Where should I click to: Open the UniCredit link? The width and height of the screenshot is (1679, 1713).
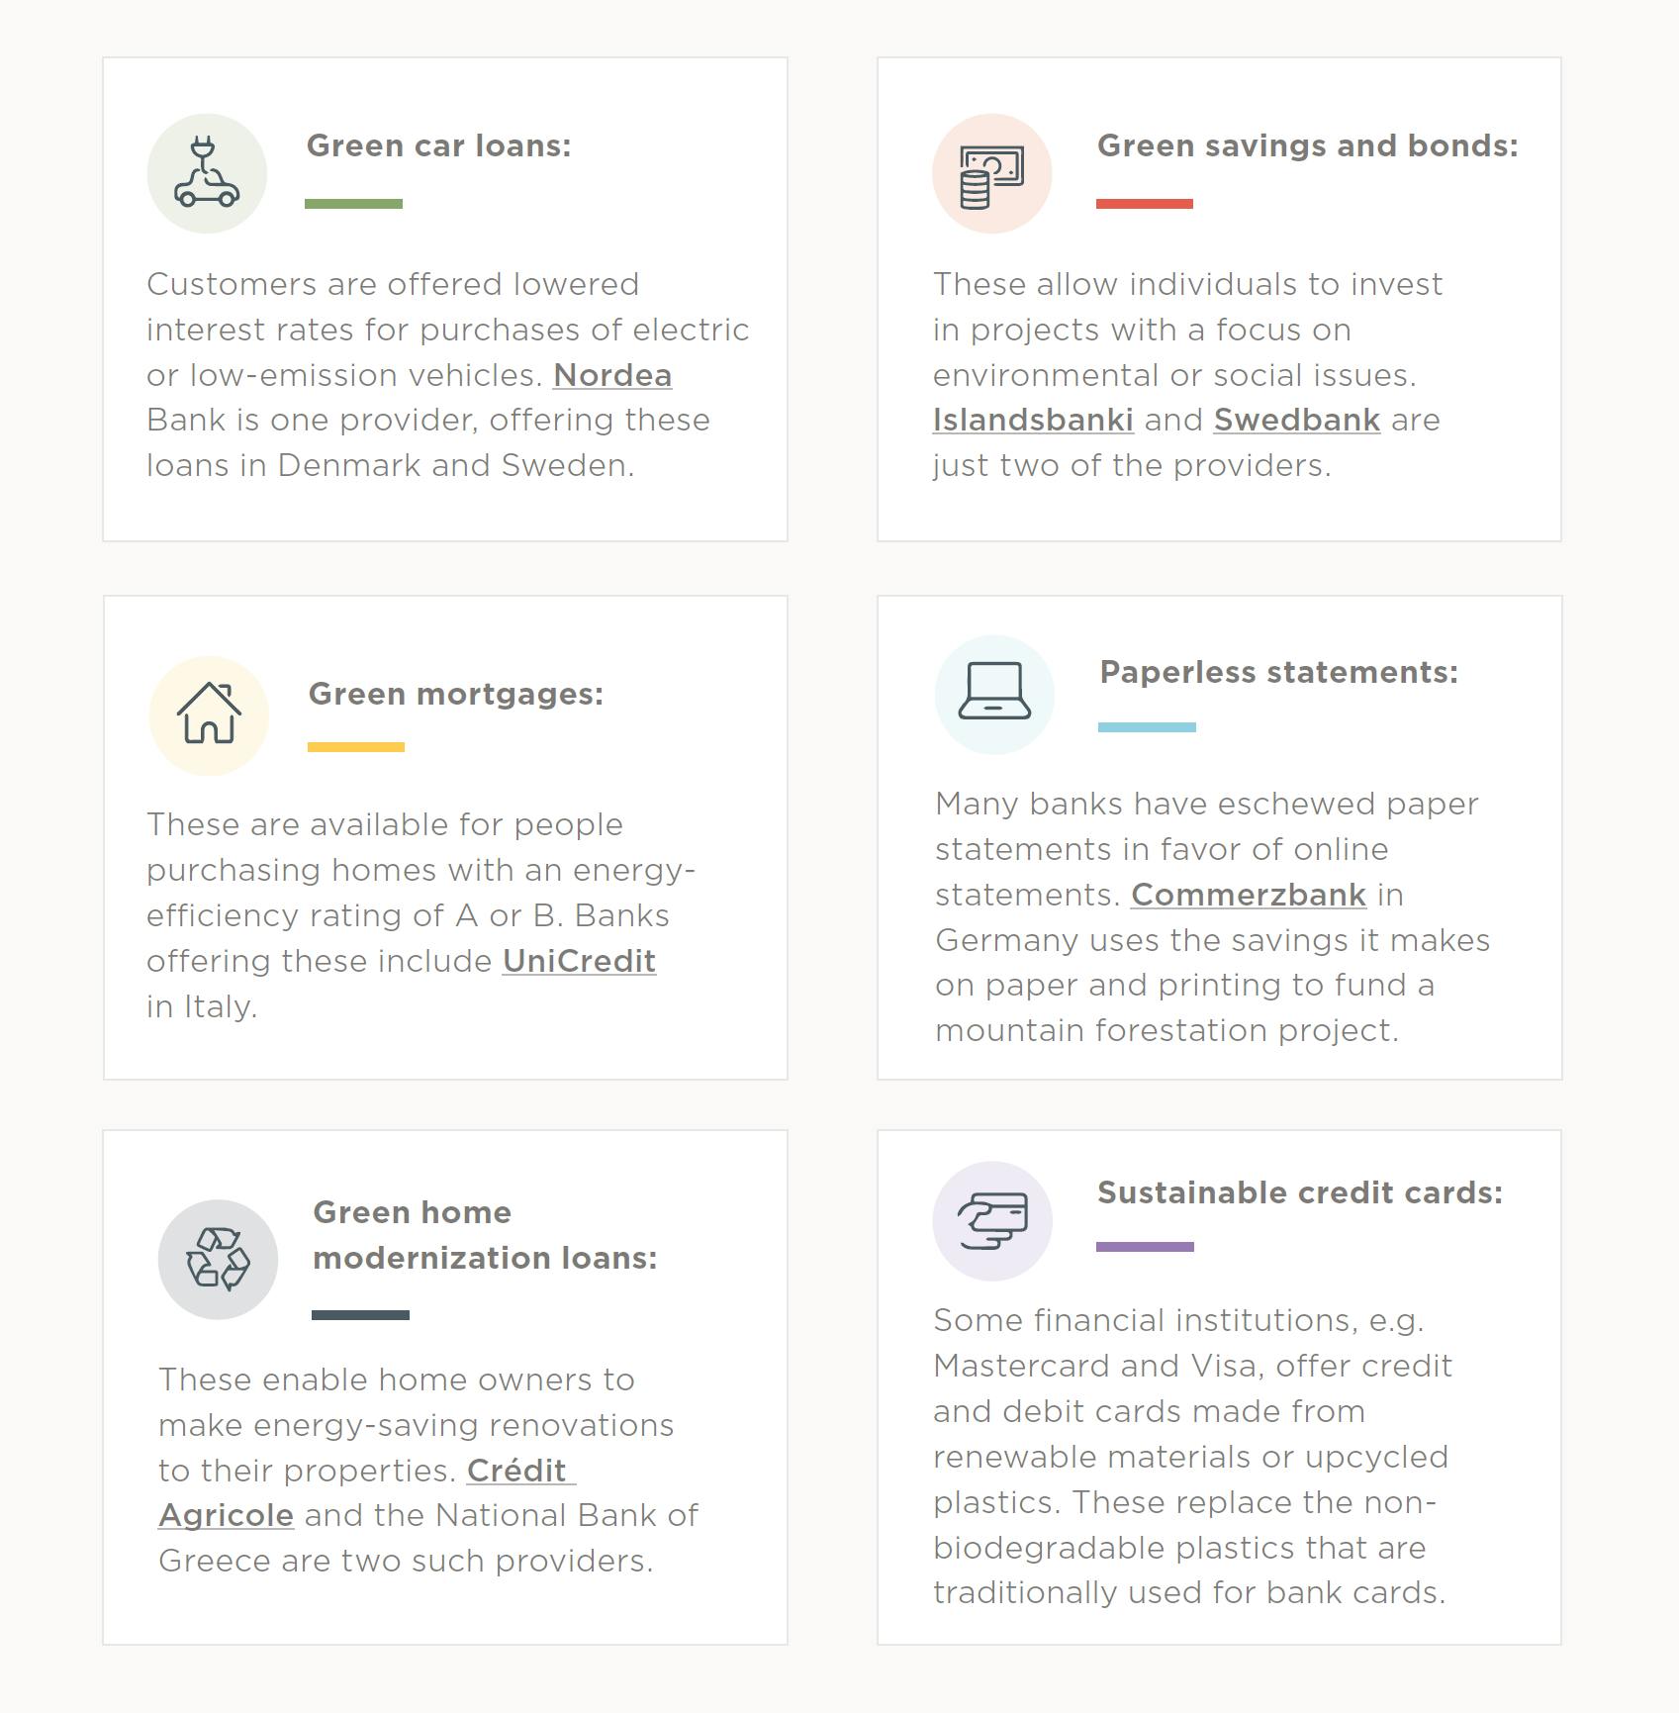pyautogui.click(x=579, y=961)
